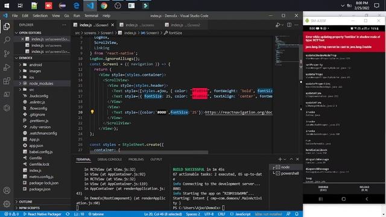Image resolution: width=386 pixels, height=217 pixels.
Task: Switch to the DEBUG CONSOLE tab
Action: pos(110,159)
